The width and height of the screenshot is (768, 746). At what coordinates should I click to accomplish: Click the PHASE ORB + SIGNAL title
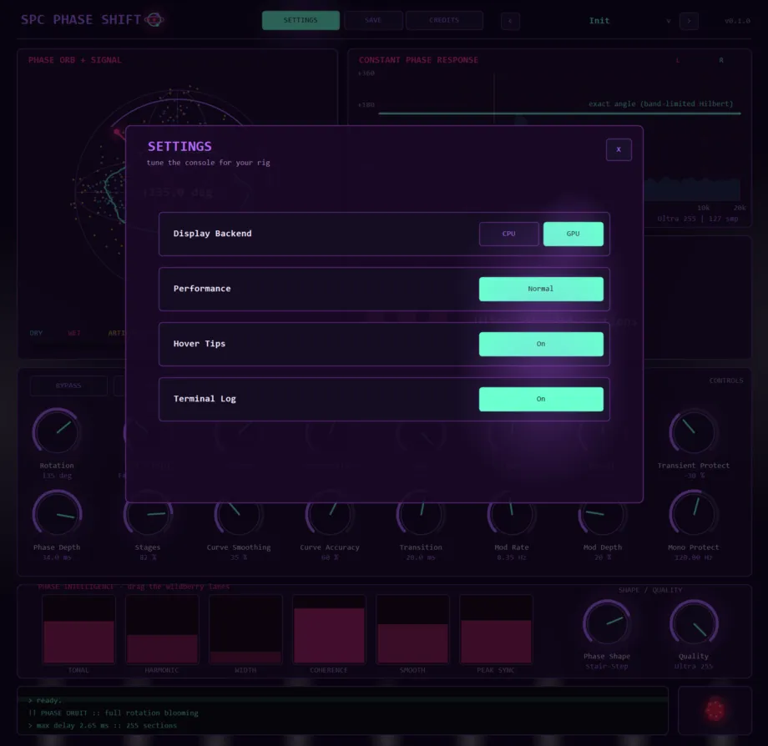74,60
